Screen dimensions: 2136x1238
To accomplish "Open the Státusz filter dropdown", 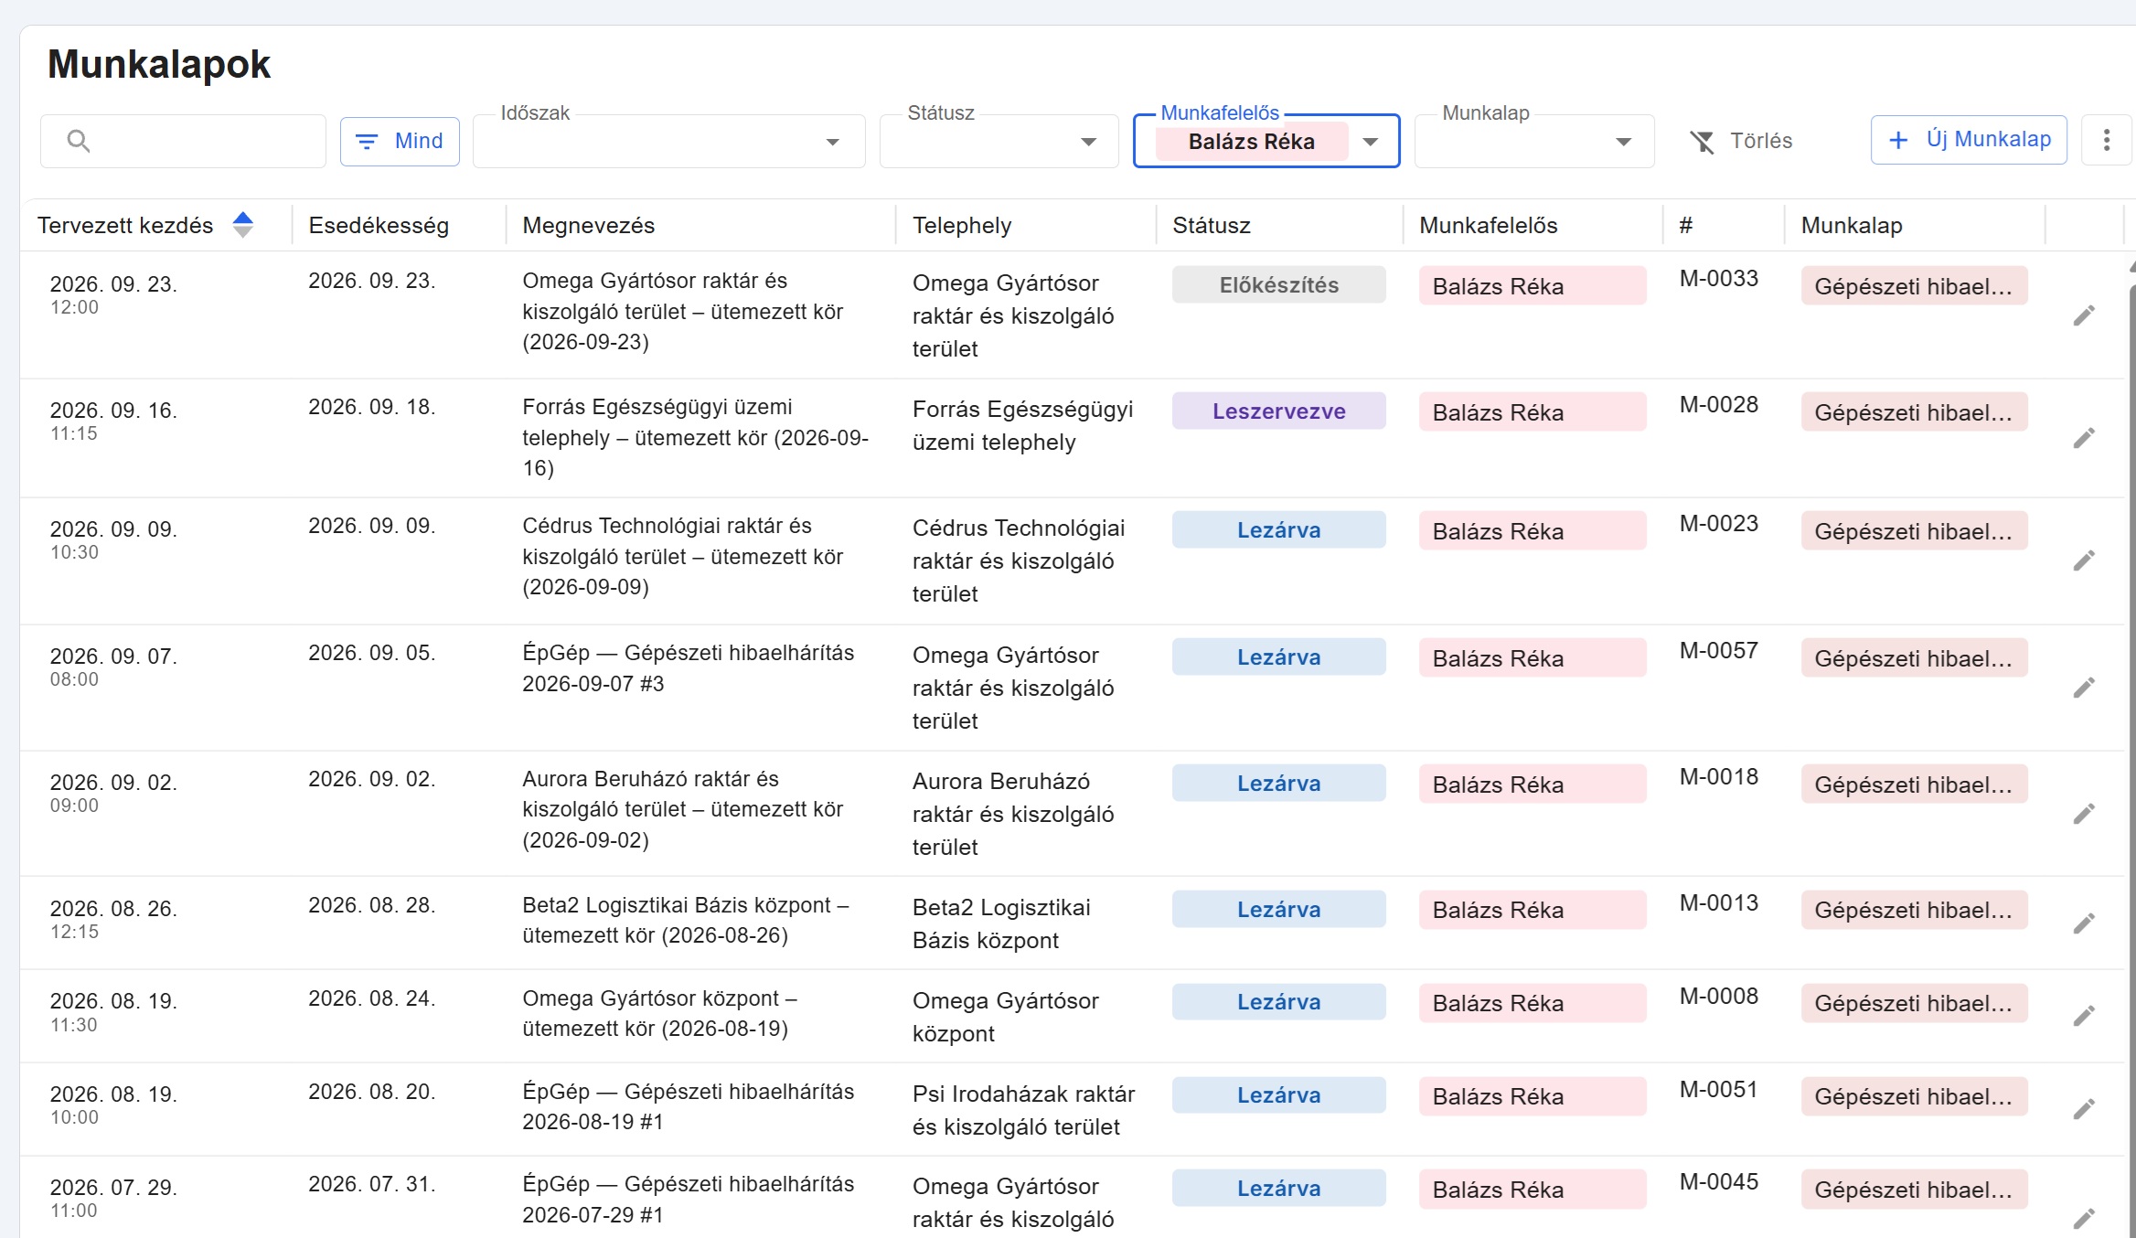I will [999, 141].
